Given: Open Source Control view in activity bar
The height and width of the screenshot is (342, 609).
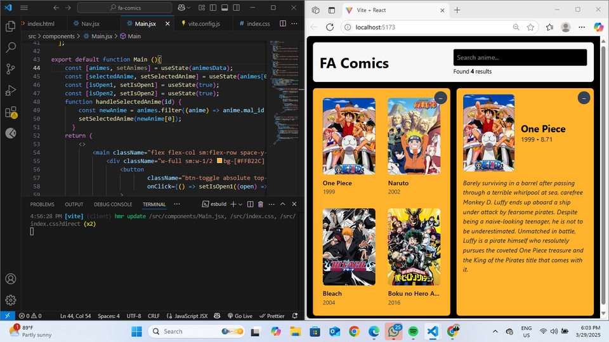Looking at the screenshot, I should coord(11,69).
